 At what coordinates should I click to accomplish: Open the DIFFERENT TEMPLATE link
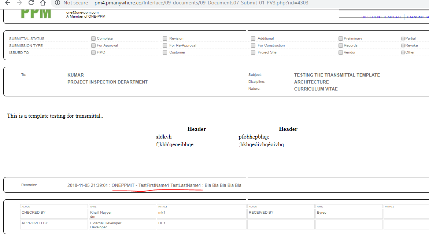coord(381,17)
